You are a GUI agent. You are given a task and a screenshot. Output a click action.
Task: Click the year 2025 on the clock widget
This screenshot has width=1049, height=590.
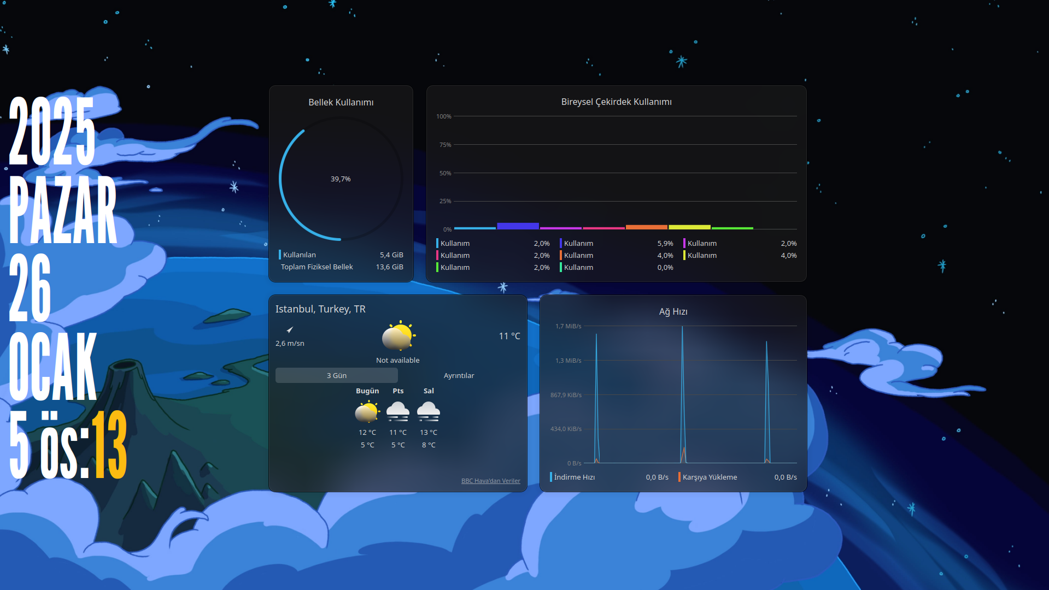(52, 131)
